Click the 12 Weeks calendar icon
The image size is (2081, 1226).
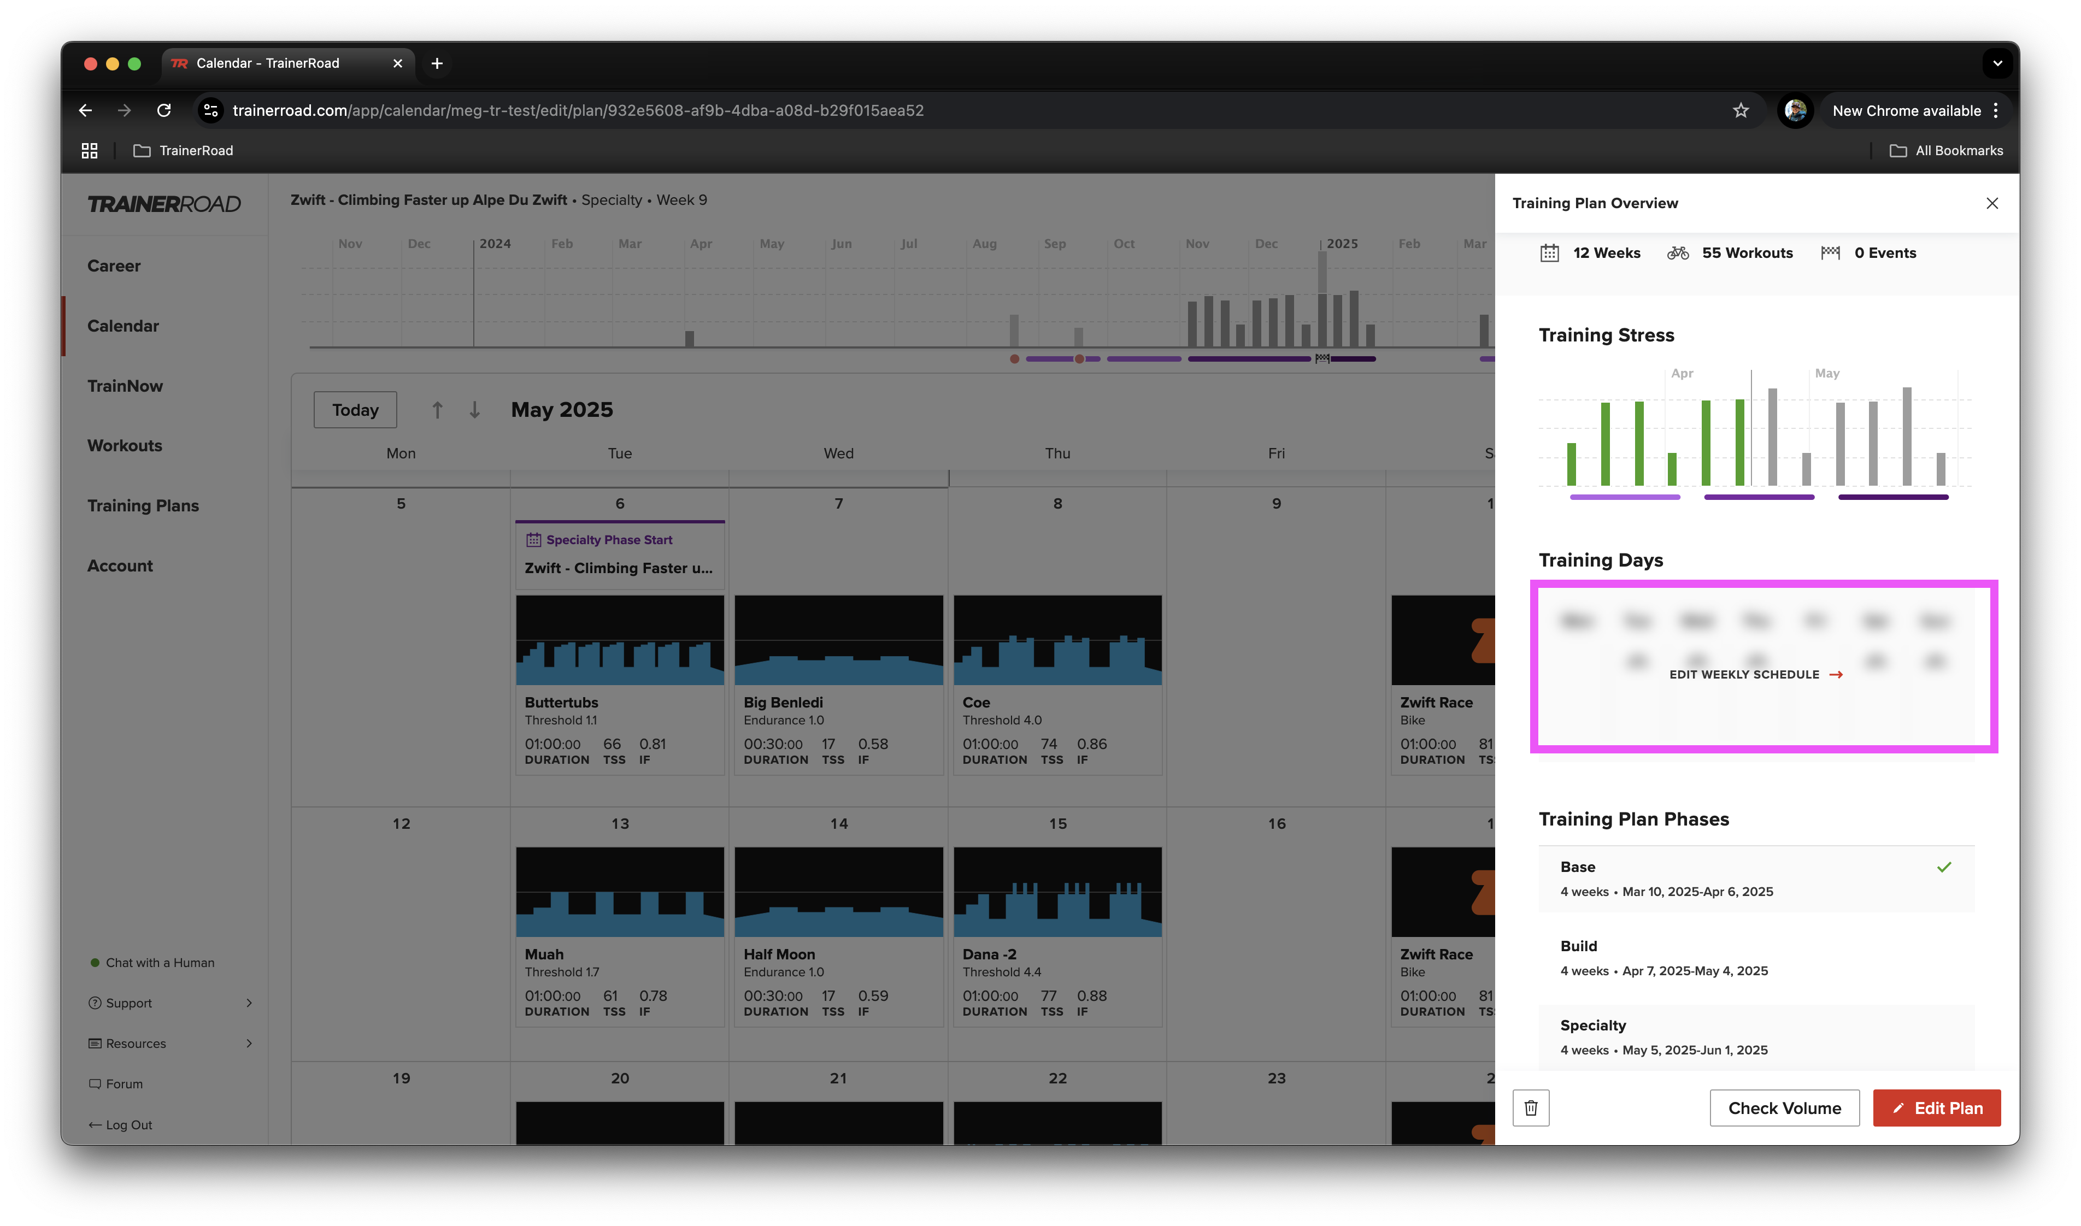(x=1549, y=253)
